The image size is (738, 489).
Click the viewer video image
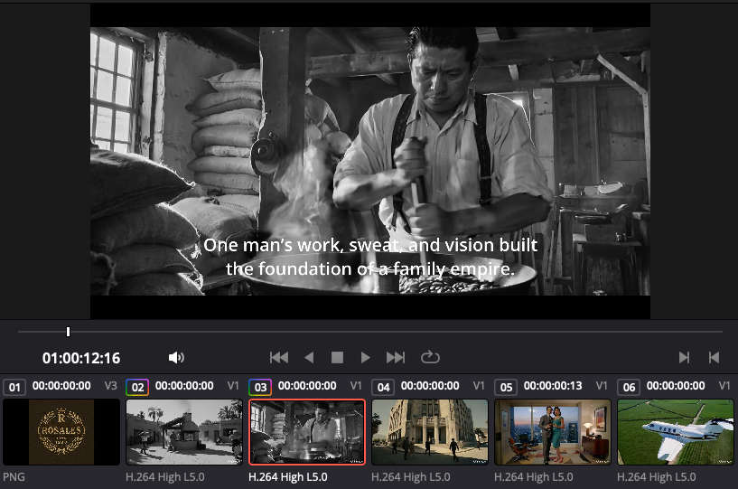coord(370,161)
